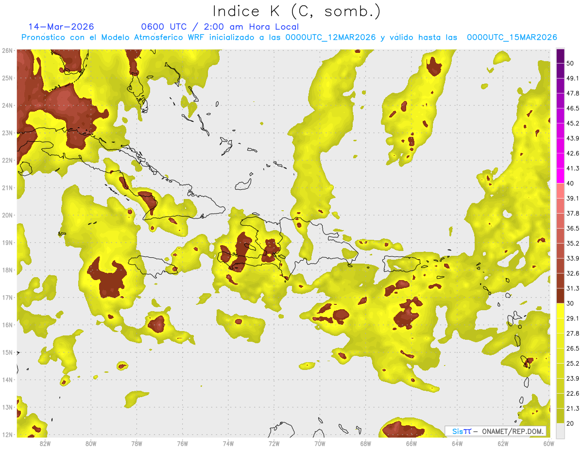Image resolution: width=583 pixels, height=450 pixels.
Task: Select the "42.6" colorbar value
Action: click(573, 153)
